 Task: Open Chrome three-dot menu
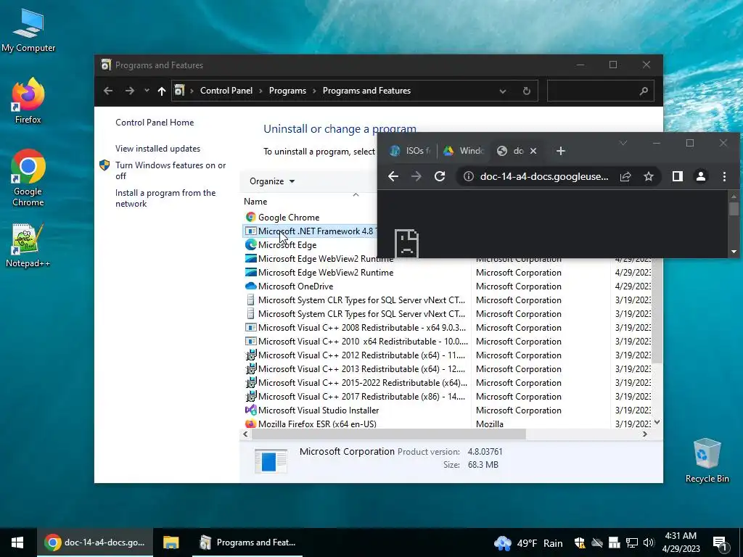pyautogui.click(x=724, y=176)
